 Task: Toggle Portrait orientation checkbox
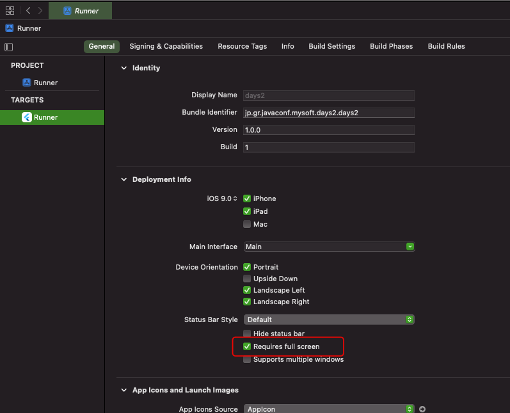(x=247, y=267)
